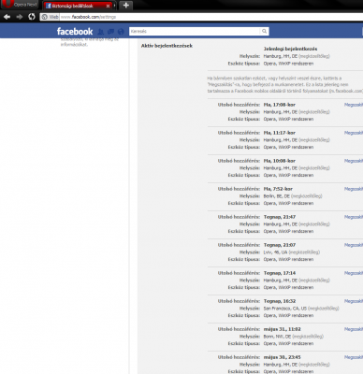Click the search magnifier button
Screen dimensions: 363x374
tap(264, 31)
